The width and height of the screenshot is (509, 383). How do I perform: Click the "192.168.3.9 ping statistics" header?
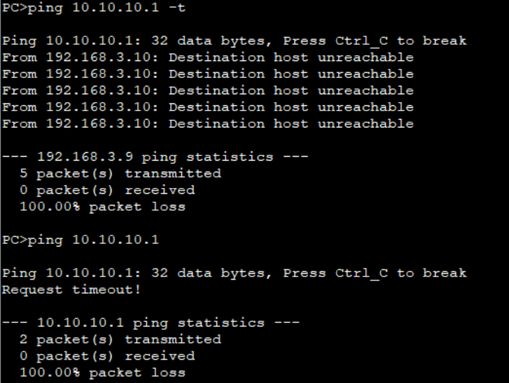point(155,157)
